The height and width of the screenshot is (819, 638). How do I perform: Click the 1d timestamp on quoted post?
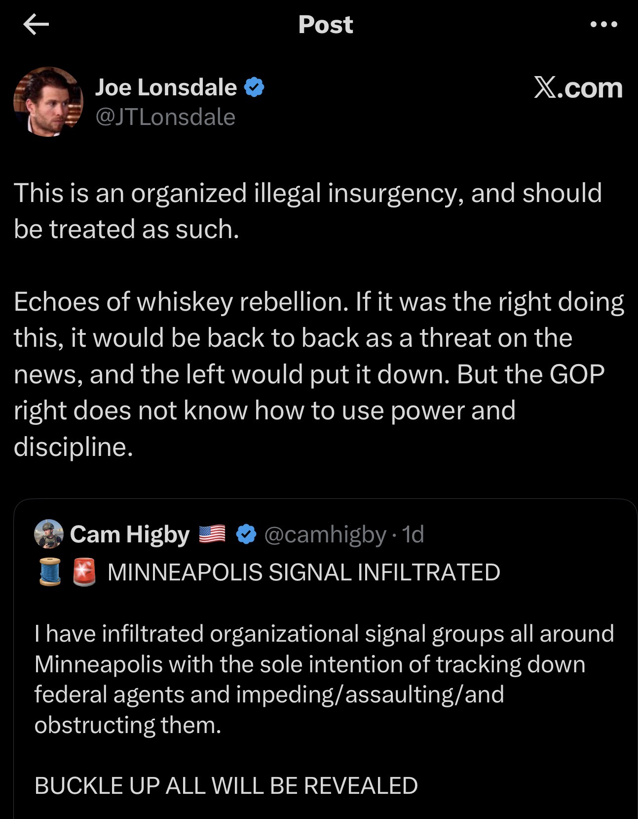[x=413, y=534]
